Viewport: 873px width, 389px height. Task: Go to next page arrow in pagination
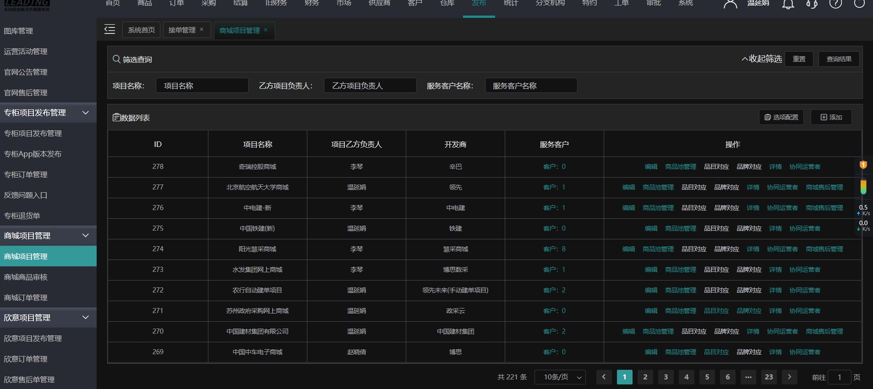(x=789, y=377)
